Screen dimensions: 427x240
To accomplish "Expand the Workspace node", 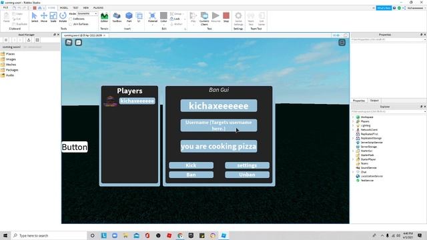I will tap(353, 117).
